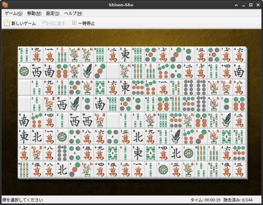Pick the 四萬 tile in bottom row

100,170
